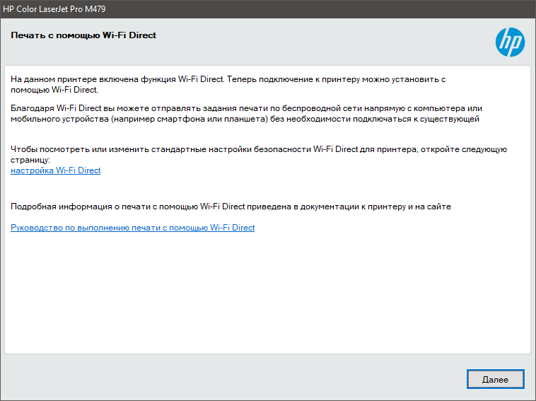
Task: Open the настройка Wi-Fi Direct link
Action: [56, 170]
